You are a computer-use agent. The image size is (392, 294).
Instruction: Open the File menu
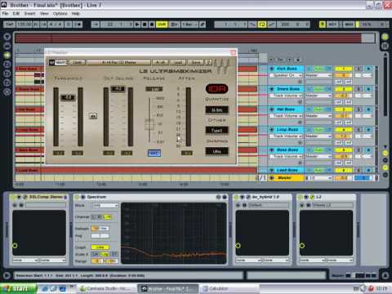[x=5, y=13]
